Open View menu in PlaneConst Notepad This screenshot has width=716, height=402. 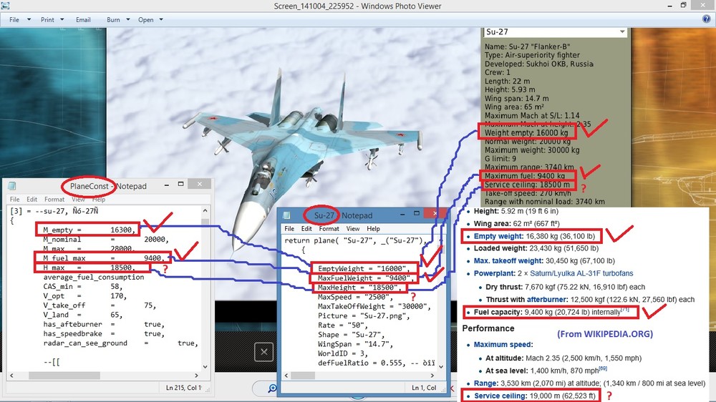[78, 200]
